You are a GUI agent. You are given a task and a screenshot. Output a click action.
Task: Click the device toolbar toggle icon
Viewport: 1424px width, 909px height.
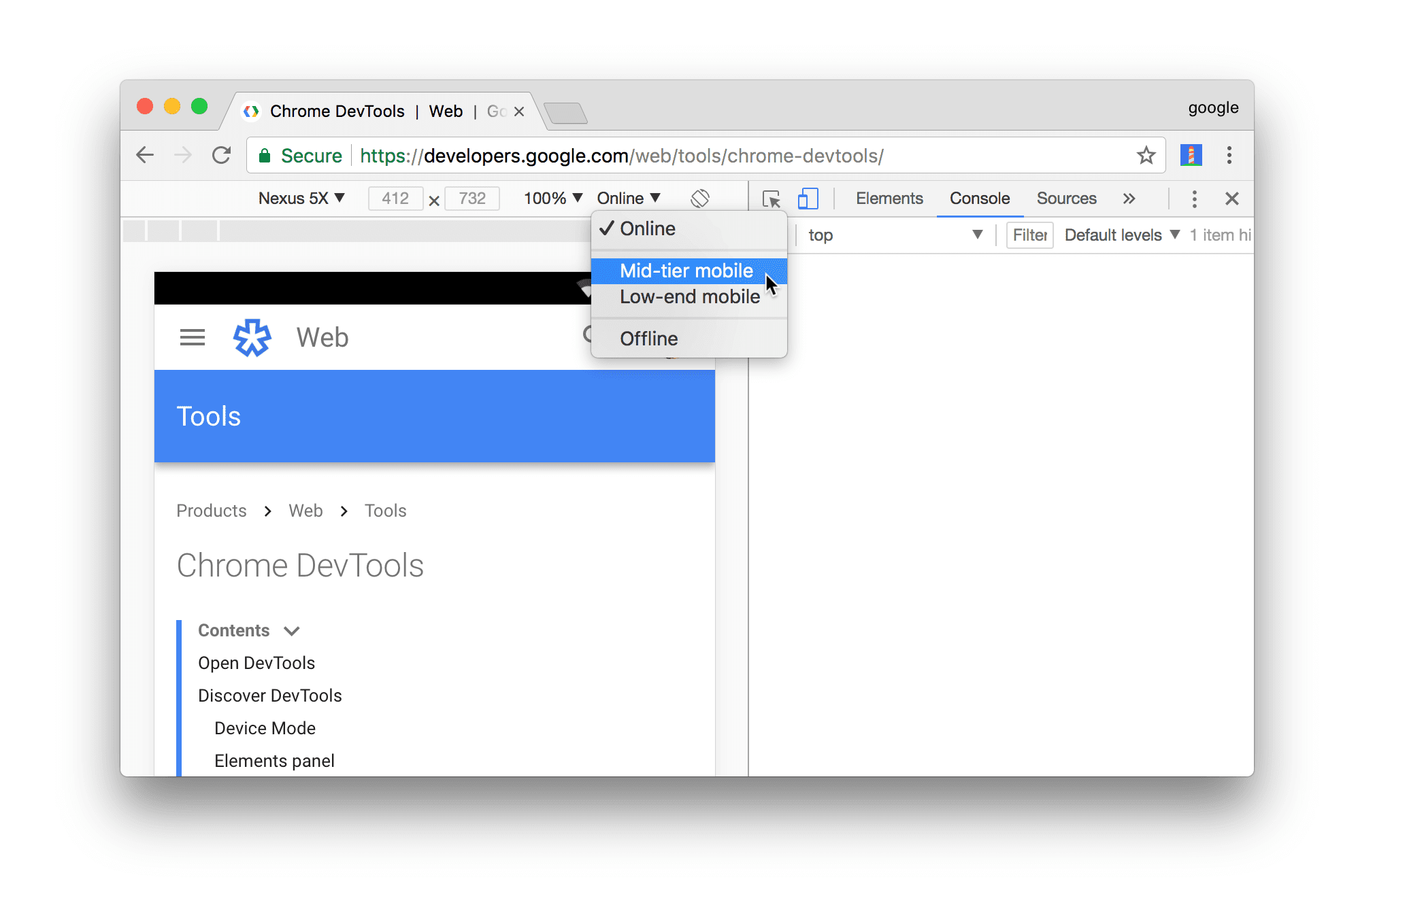click(808, 199)
